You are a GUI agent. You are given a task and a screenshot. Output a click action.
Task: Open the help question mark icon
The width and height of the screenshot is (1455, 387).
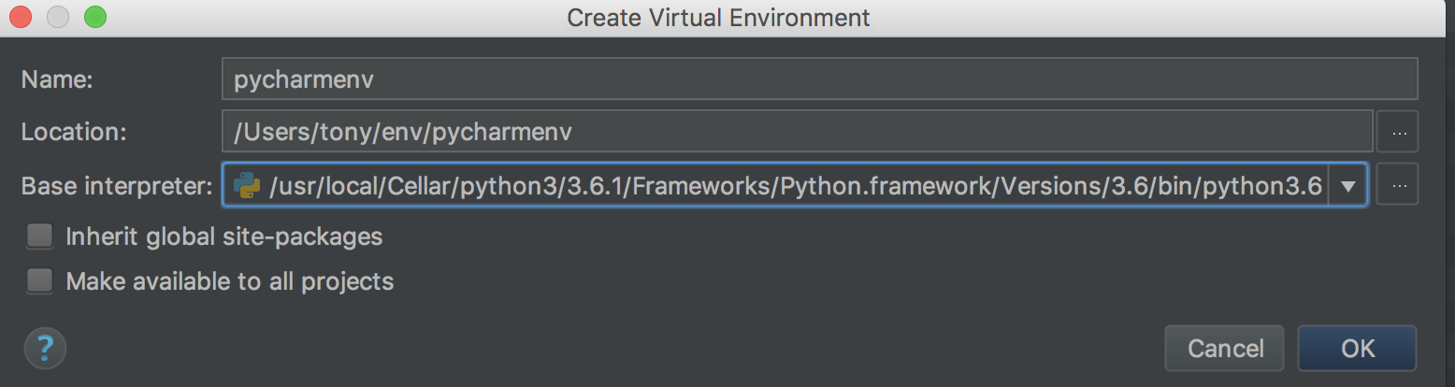45,349
